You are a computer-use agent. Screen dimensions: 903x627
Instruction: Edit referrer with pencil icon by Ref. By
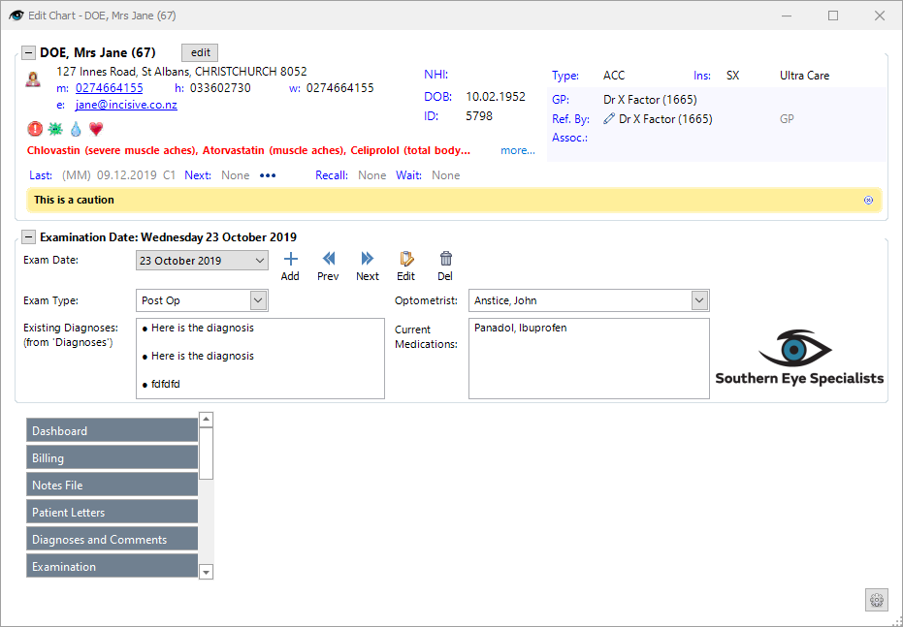(x=609, y=118)
